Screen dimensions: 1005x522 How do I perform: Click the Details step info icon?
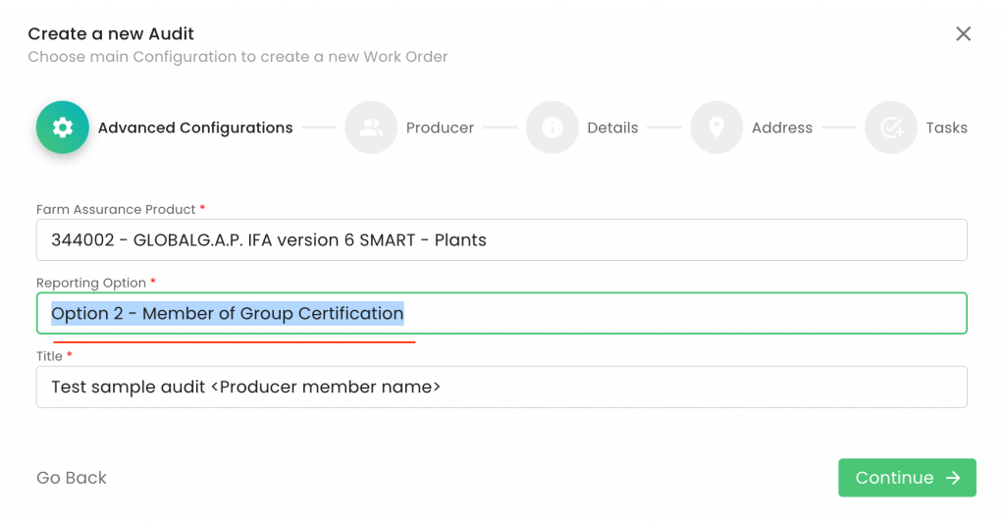coord(552,128)
